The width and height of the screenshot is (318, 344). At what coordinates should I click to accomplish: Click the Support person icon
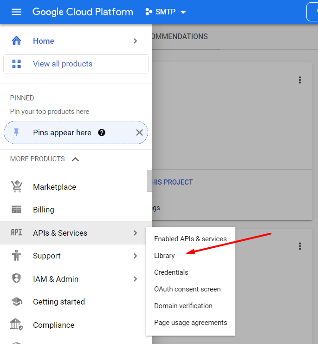[x=16, y=255]
